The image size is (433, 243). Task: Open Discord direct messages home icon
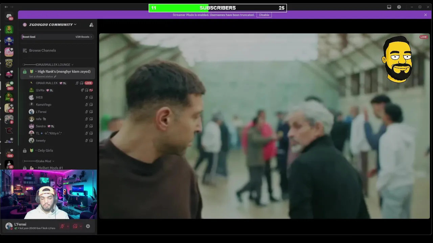[9, 16]
